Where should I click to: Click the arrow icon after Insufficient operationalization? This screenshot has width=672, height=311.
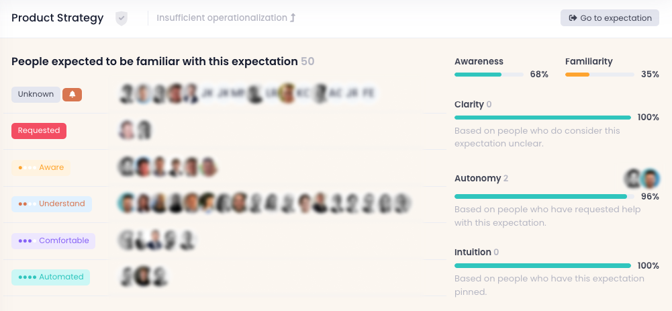coord(293,18)
